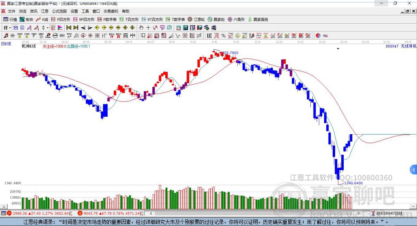The height and width of the screenshot is (226, 417).
Task: Click the horizontal scrollbar right arrow
Action: point(358,213)
